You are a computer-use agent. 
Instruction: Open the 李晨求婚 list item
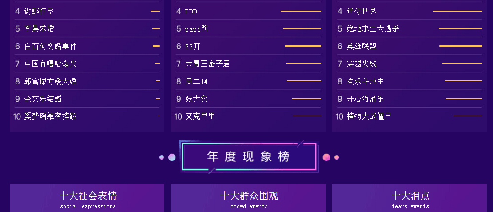(87, 28)
